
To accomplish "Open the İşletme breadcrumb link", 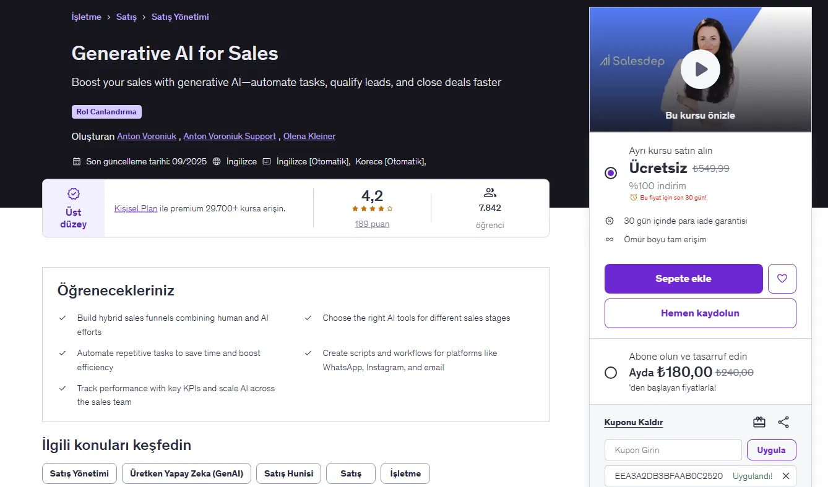I will 87,17.
